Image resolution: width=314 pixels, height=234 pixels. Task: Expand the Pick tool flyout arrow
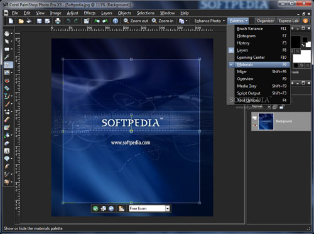11,41
